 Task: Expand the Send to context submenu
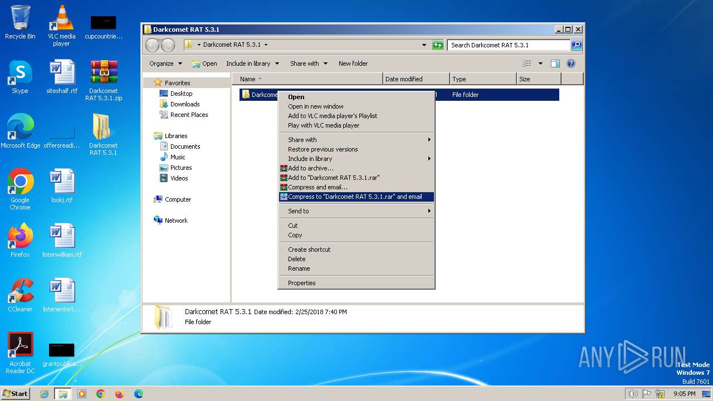click(x=356, y=211)
